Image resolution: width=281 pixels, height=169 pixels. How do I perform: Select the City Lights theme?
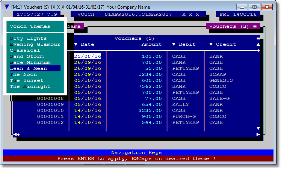[35, 38]
